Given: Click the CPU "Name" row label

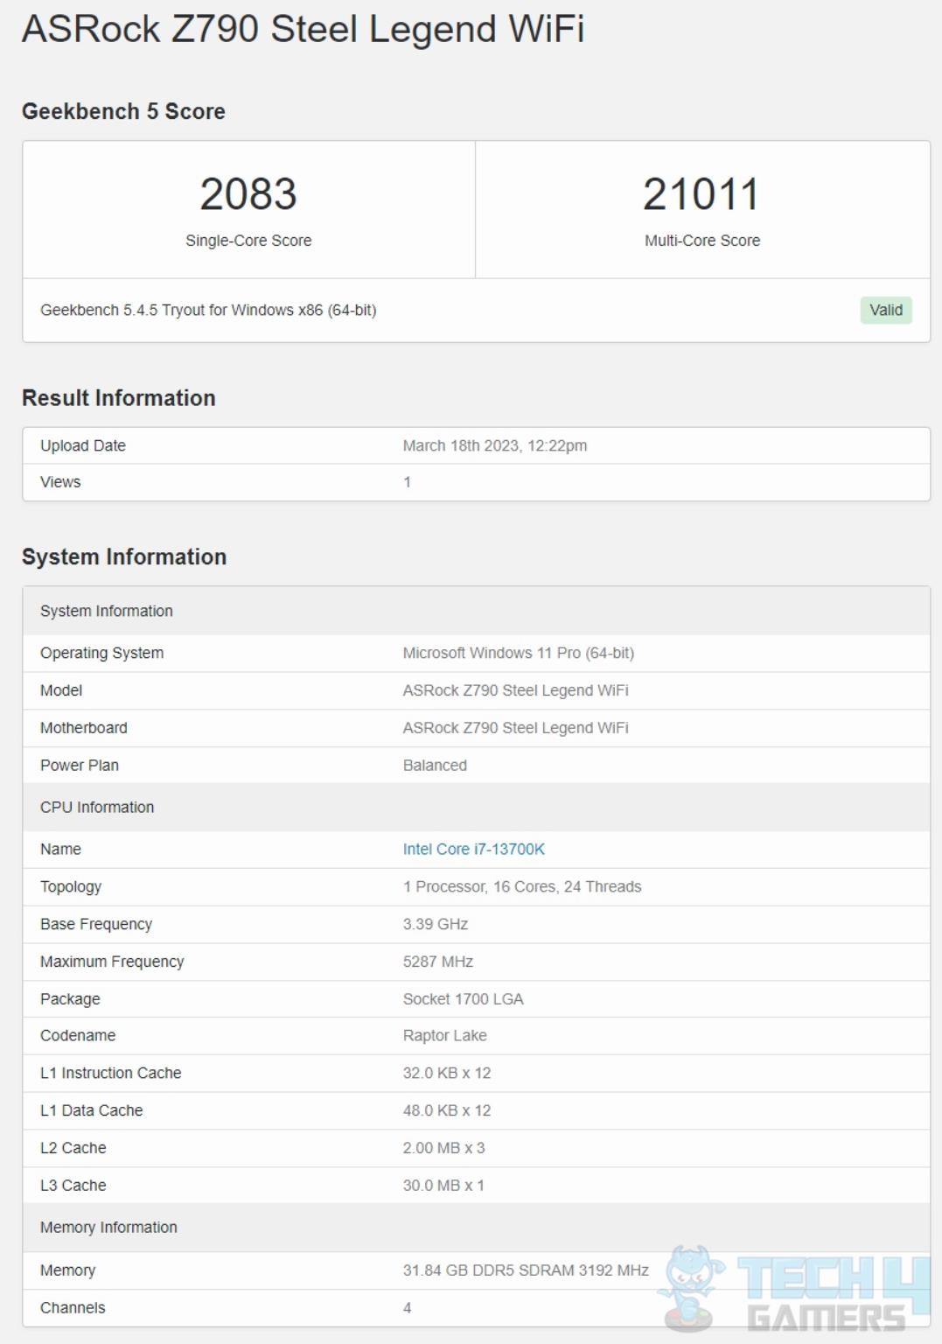Looking at the screenshot, I should tap(60, 849).
